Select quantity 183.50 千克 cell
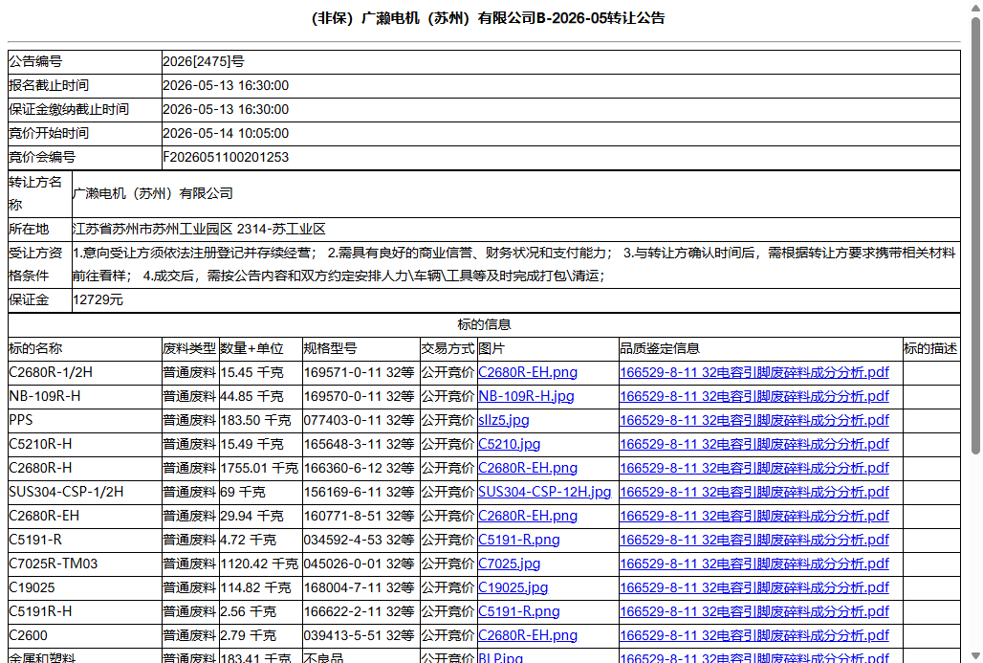Viewport: 983px width, 663px height. pyautogui.click(x=260, y=420)
